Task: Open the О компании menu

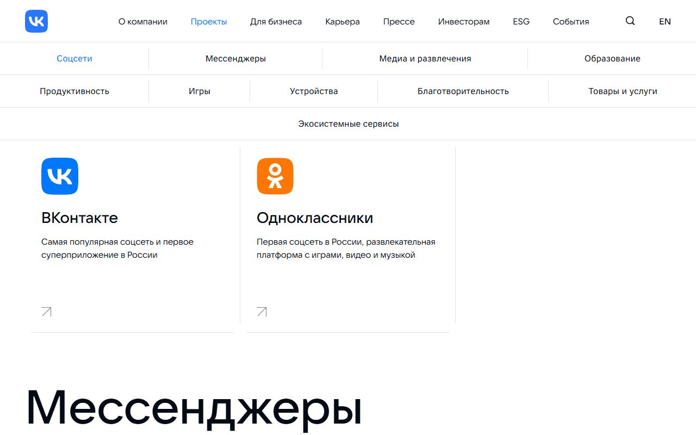Action: pos(143,22)
